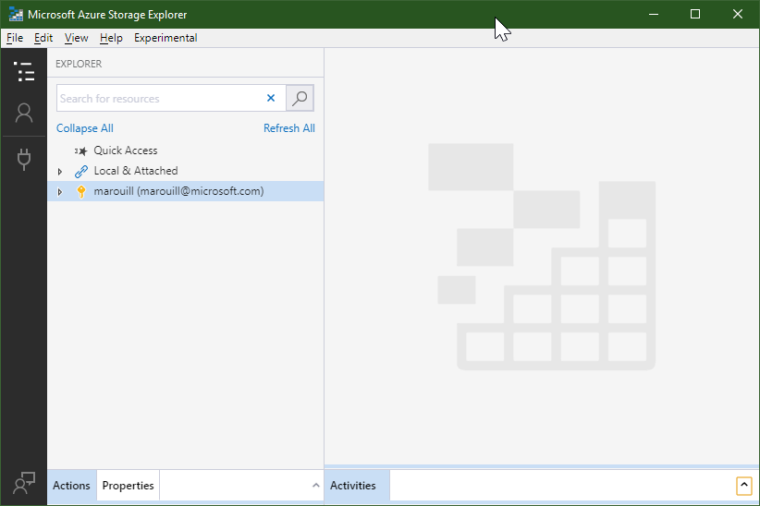This screenshot has width=760, height=506.
Task: Open the Experimental menu
Action: [165, 38]
